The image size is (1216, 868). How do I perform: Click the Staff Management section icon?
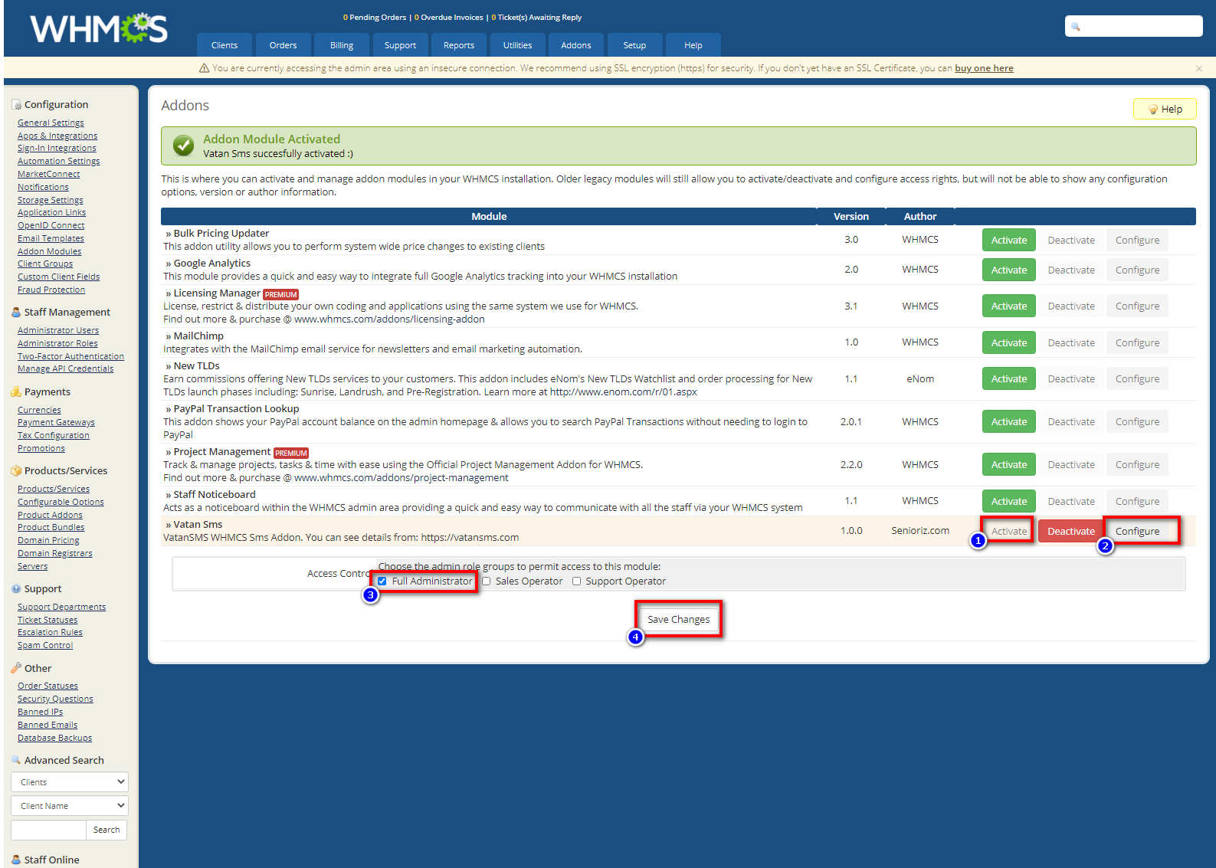16,313
